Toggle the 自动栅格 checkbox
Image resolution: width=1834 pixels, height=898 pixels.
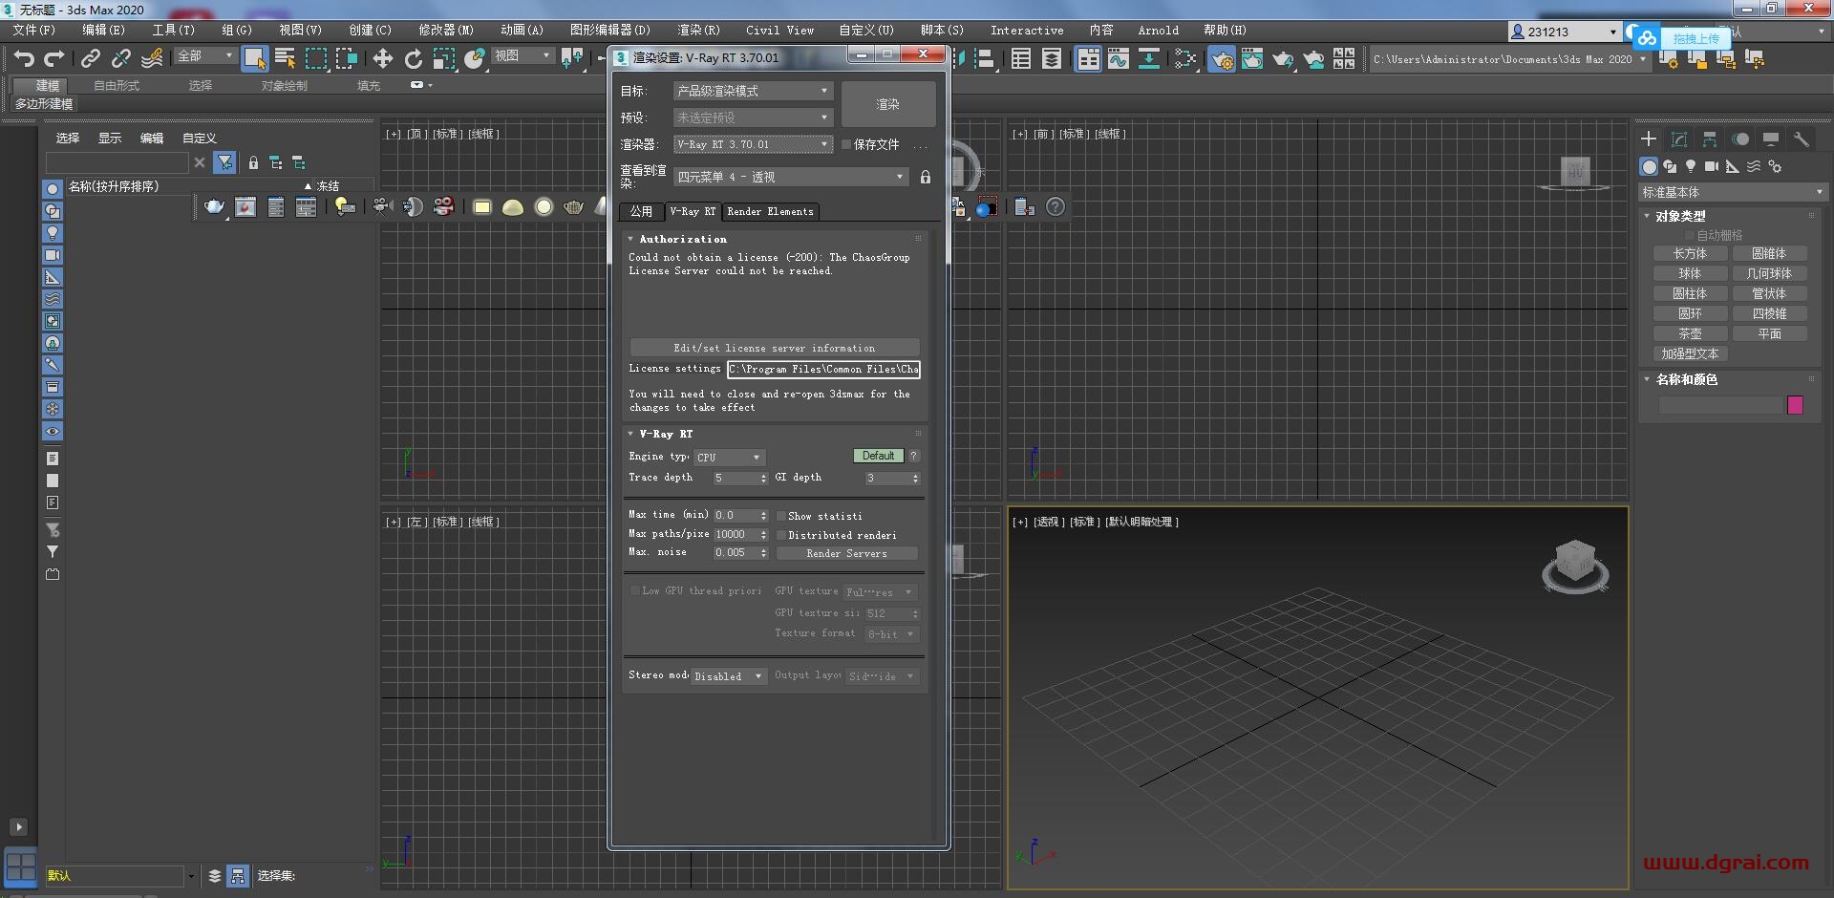point(1690,234)
